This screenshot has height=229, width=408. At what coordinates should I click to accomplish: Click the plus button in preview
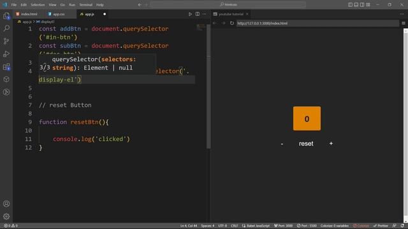(x=331, y=143)
